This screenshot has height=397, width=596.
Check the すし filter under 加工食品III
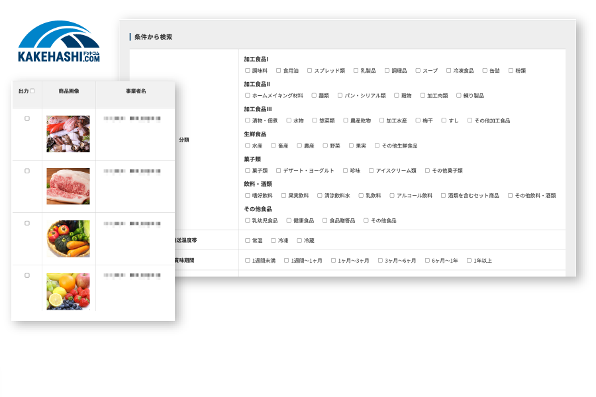point(442,120)
